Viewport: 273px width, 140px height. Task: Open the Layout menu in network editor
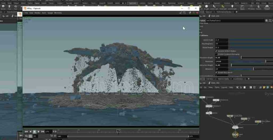pos(224,87)
